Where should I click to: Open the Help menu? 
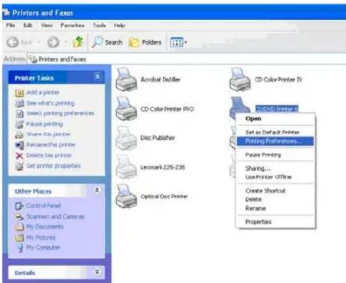click(119, 25)
